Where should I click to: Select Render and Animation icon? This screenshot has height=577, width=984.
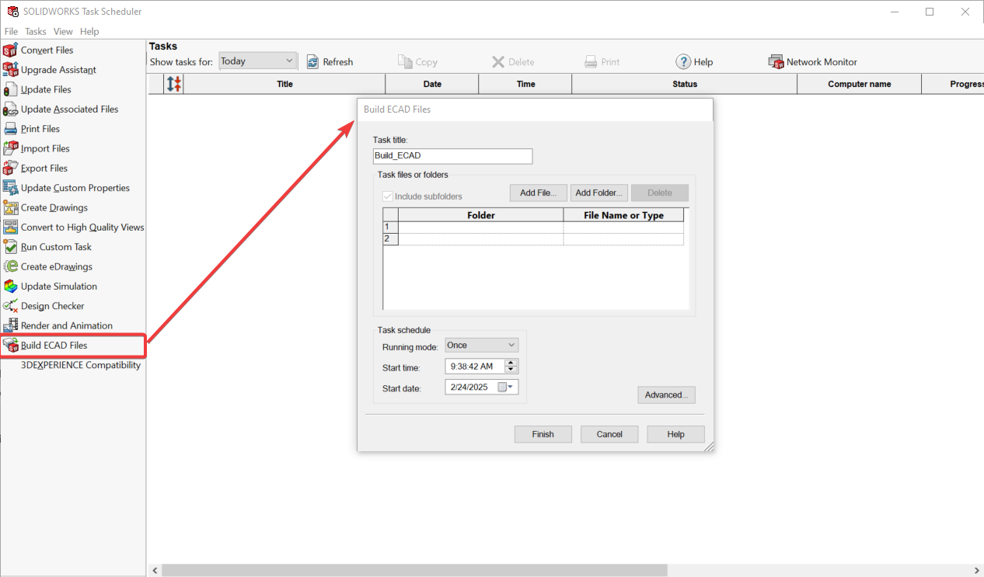(10, 325)
